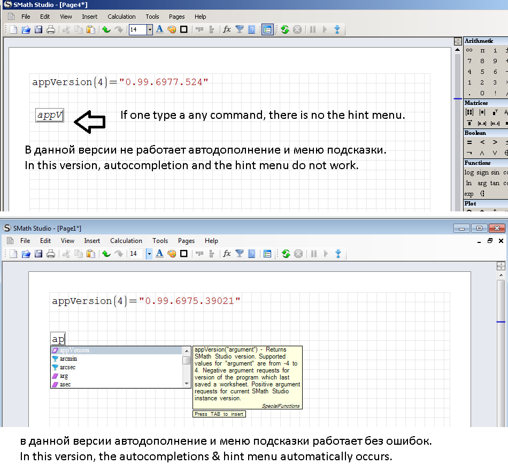Open the Calculation menu in the Page4 window
This screenshot has height=472, width=508.
tap(121, 17)
